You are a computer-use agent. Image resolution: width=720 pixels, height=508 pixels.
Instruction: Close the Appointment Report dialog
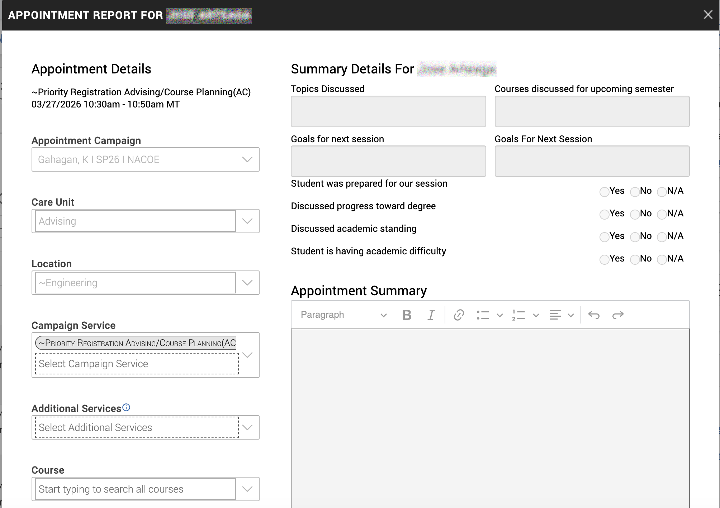point(708,14)
